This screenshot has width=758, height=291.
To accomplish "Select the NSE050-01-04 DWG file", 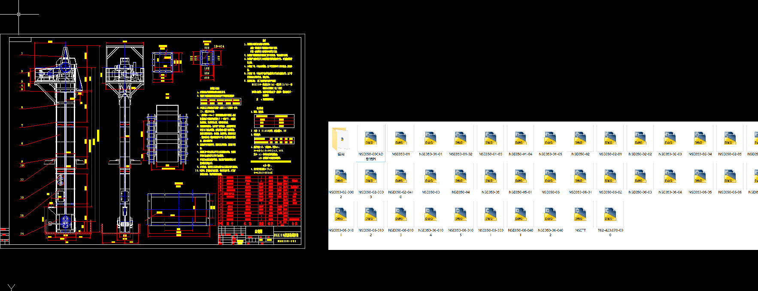I will pyautogui.click(x=520, y=142).
